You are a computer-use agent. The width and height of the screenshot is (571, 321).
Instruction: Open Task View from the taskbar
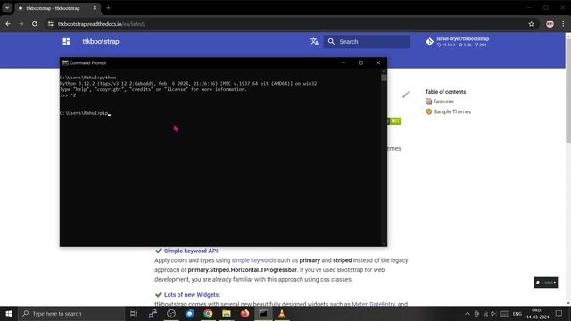pos(134,313)
